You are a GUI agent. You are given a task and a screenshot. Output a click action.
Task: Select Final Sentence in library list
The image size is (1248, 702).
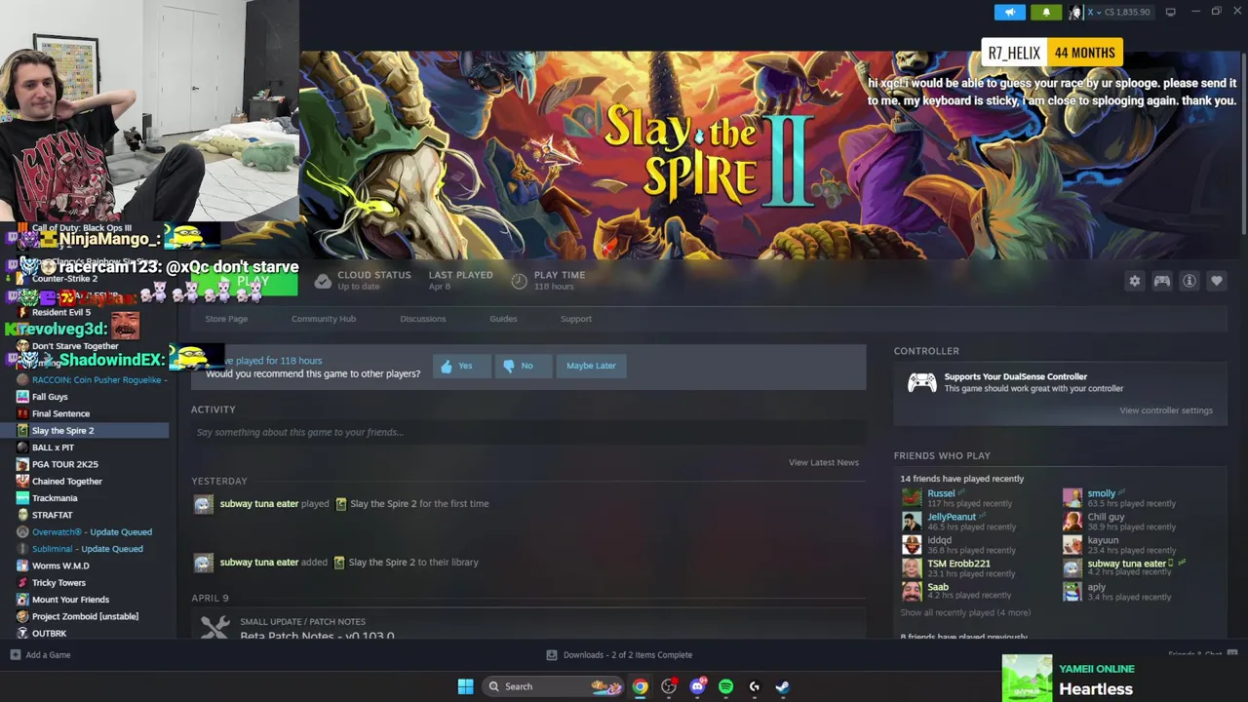[60, 413]
